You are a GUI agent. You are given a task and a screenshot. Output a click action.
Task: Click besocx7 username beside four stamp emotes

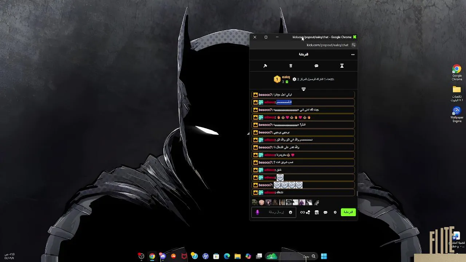click(265, 185)
